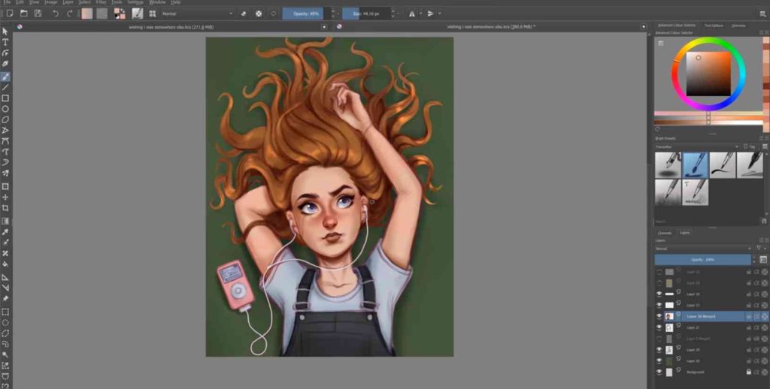770x389 pixels.
Task: Open layer properties beside the layer opacity
Action: point(763,260)
